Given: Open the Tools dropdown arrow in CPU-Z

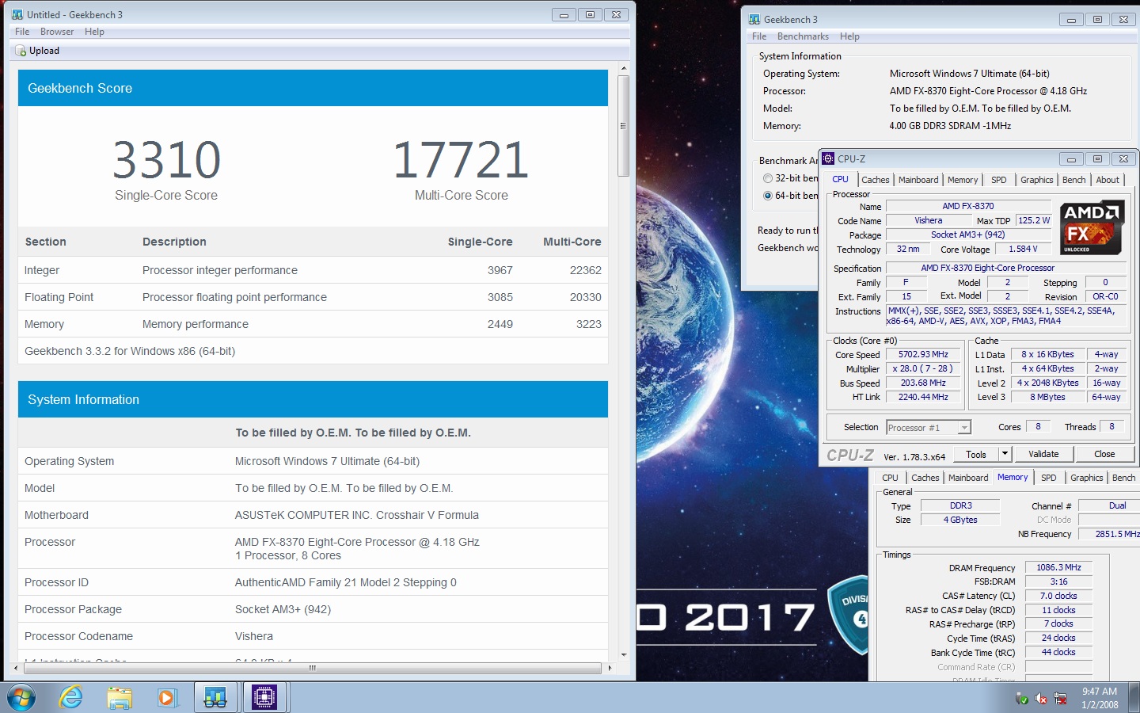Looking at the screenshot, I should (1005, 454).
